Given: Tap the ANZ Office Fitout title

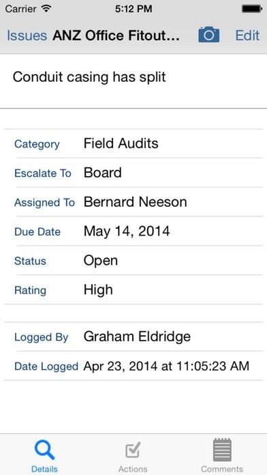Looking at the screenshot, I should point(116,35).
